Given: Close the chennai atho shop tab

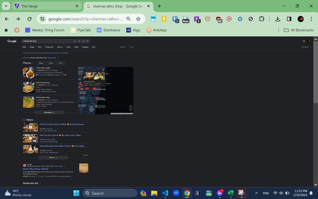Looking at the screenshot, I should point(148,6).
